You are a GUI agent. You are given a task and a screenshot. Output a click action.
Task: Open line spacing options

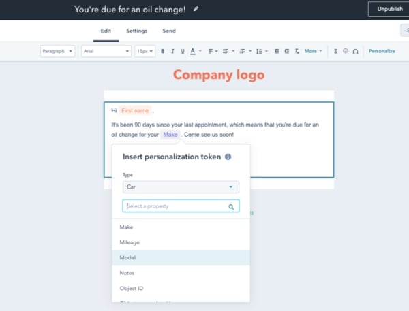pyautogui.click(x=262, y=51)
